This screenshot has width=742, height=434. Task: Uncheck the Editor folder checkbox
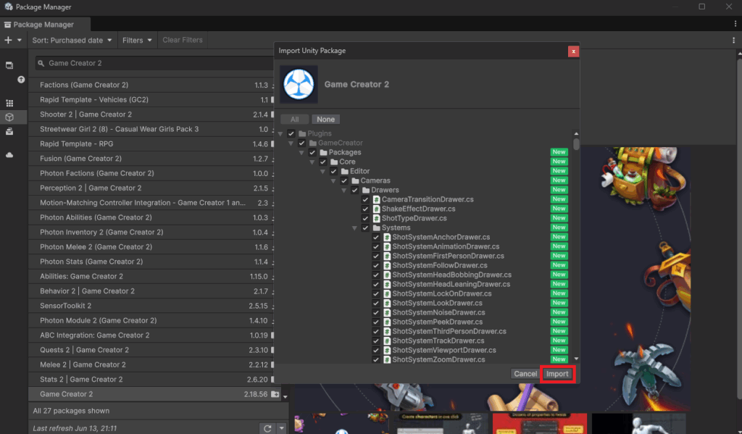[x=333, y=171]
